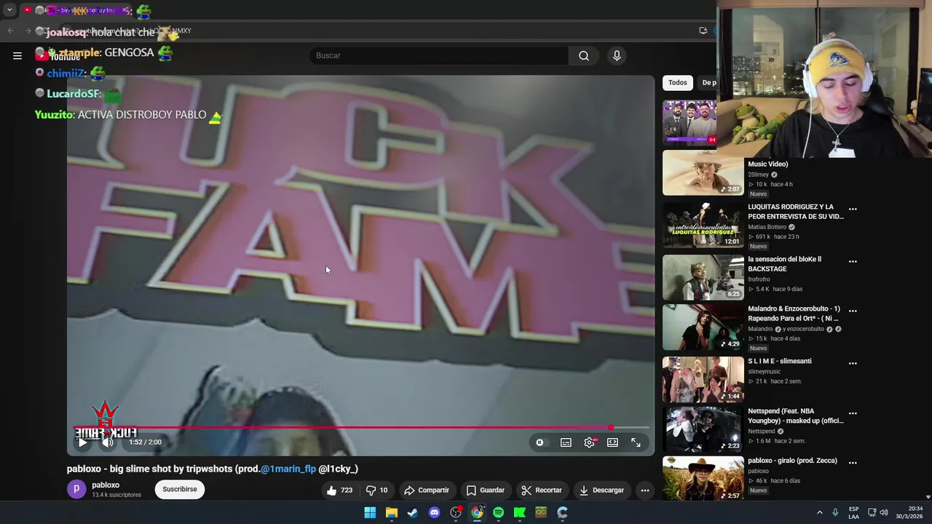Open the first recommended video thumbnail under Todos

pos(690,122)
